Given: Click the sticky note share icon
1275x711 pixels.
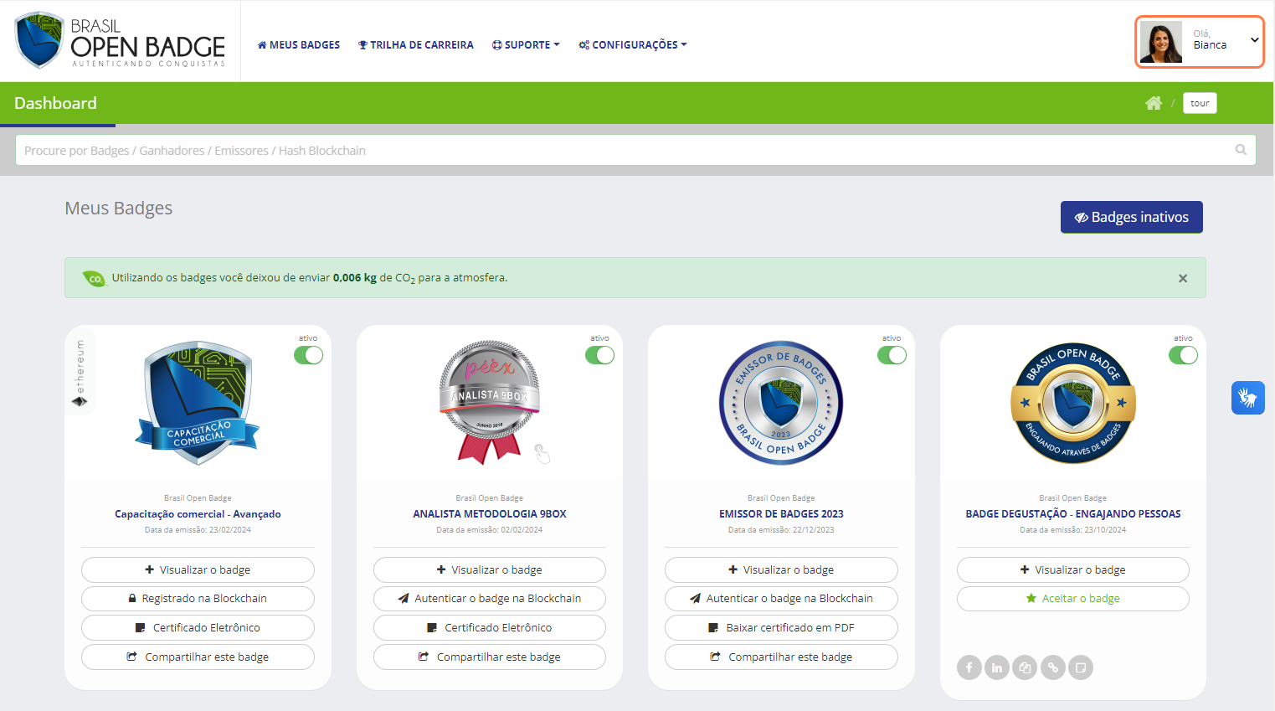Looking at the screenshot, I should click(1081, 667).
